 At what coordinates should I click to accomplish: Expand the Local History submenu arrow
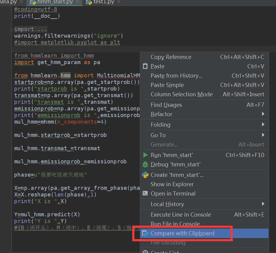[x=263, y=204]
